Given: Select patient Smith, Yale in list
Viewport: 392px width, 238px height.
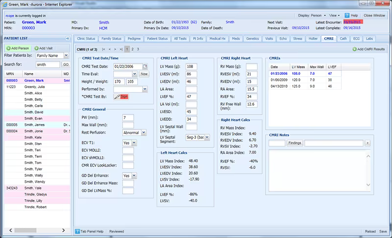Looking at the screenshot, I should pos(37,188).
